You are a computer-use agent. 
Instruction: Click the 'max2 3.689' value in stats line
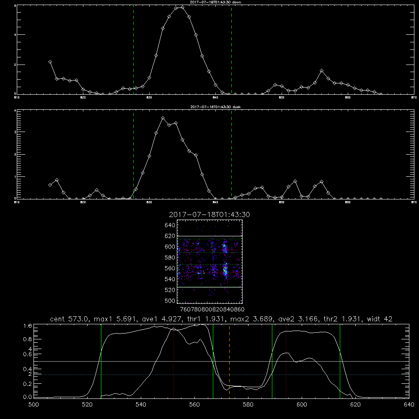click(x=251, y=319)
